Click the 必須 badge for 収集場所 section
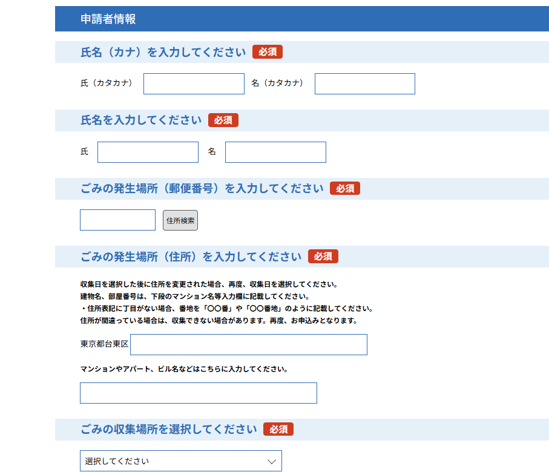 (x=278, y=429)
